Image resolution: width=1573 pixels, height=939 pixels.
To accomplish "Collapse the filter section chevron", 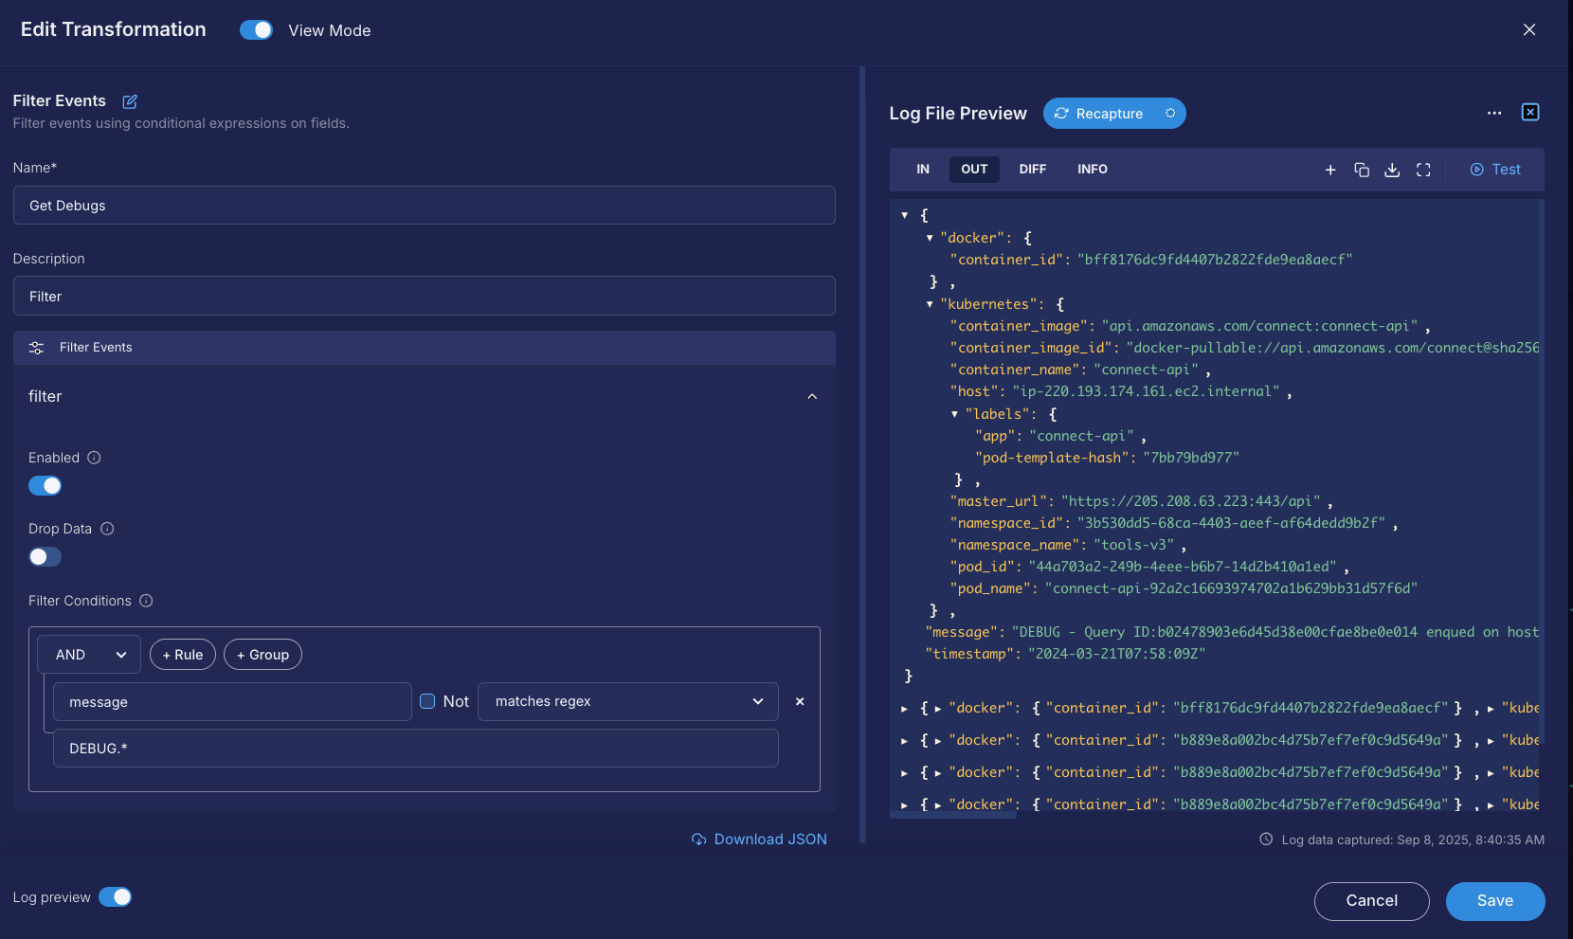I will (812, 396).
